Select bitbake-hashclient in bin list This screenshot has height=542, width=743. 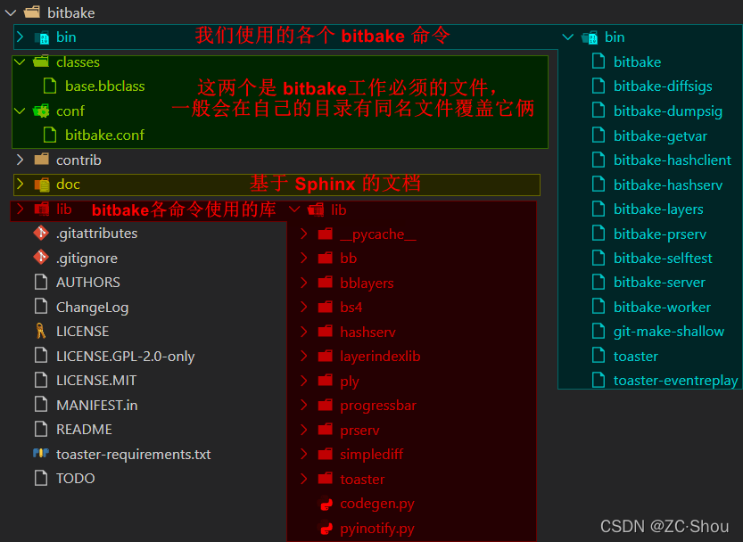673,160
